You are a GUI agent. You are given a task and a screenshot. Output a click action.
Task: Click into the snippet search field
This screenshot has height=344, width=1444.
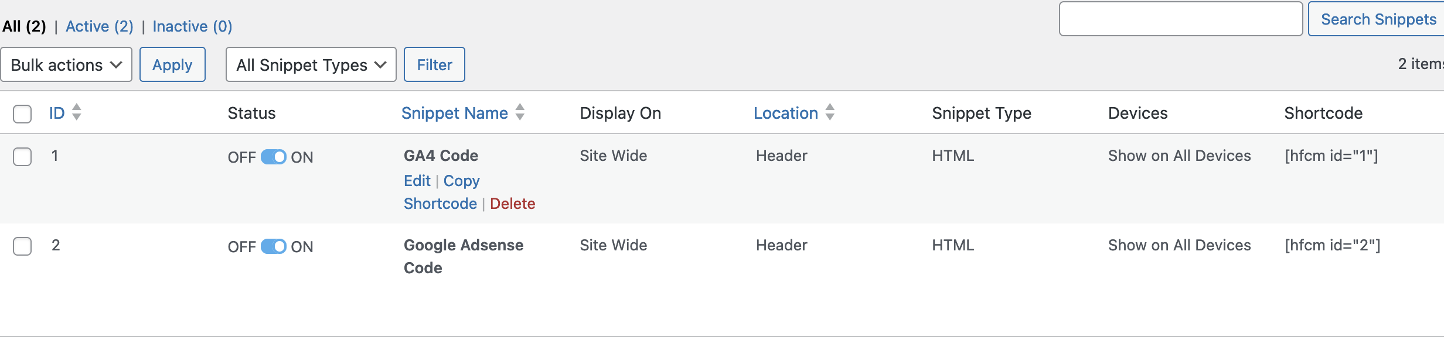(x=1180, y=19)
